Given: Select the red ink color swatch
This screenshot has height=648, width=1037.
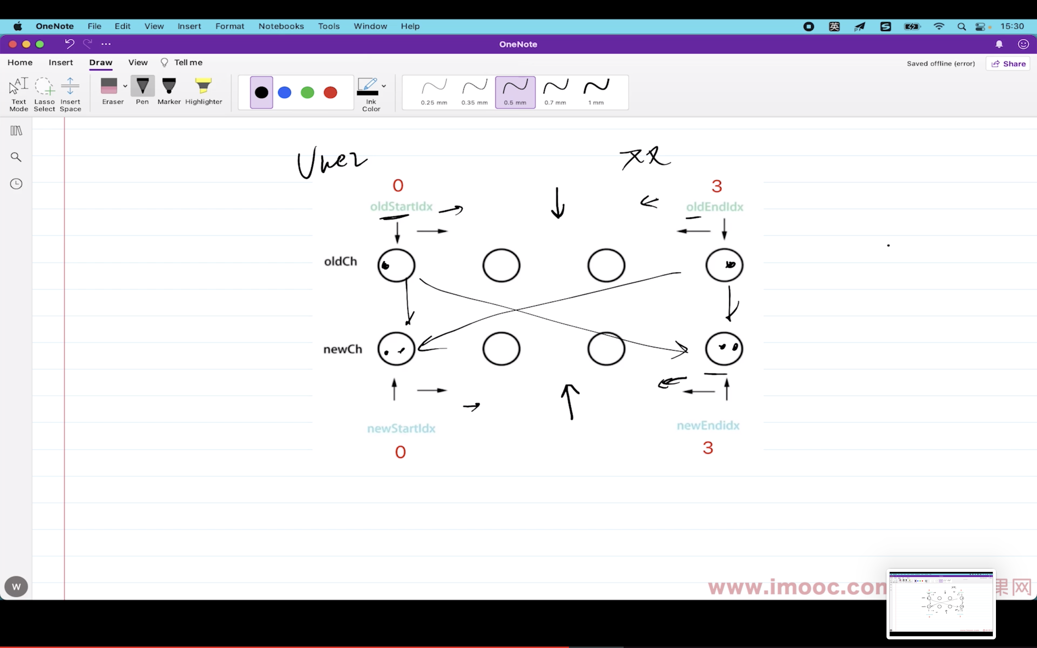Looking at the screenshot, I should pyautogui.click(x=331, y=92).
